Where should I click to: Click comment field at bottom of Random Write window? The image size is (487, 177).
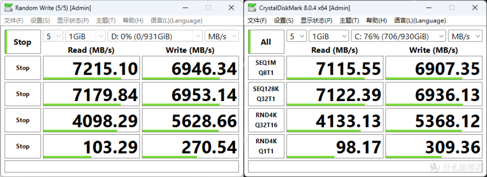[x=122, y=166]
